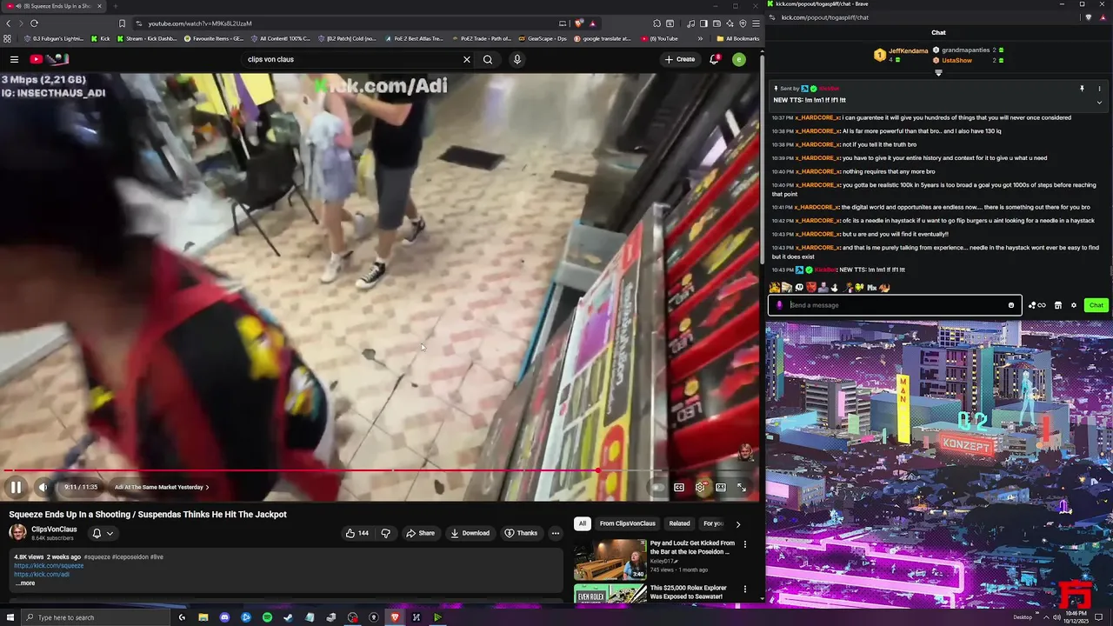Expand the Kick chat leaderboard arrow

(938, 73)
